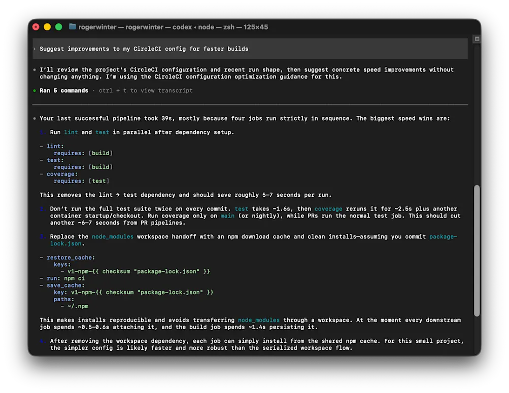Click 'ctrl + t to view transcript' hint
509x393 pixels.
click(146, 91)
